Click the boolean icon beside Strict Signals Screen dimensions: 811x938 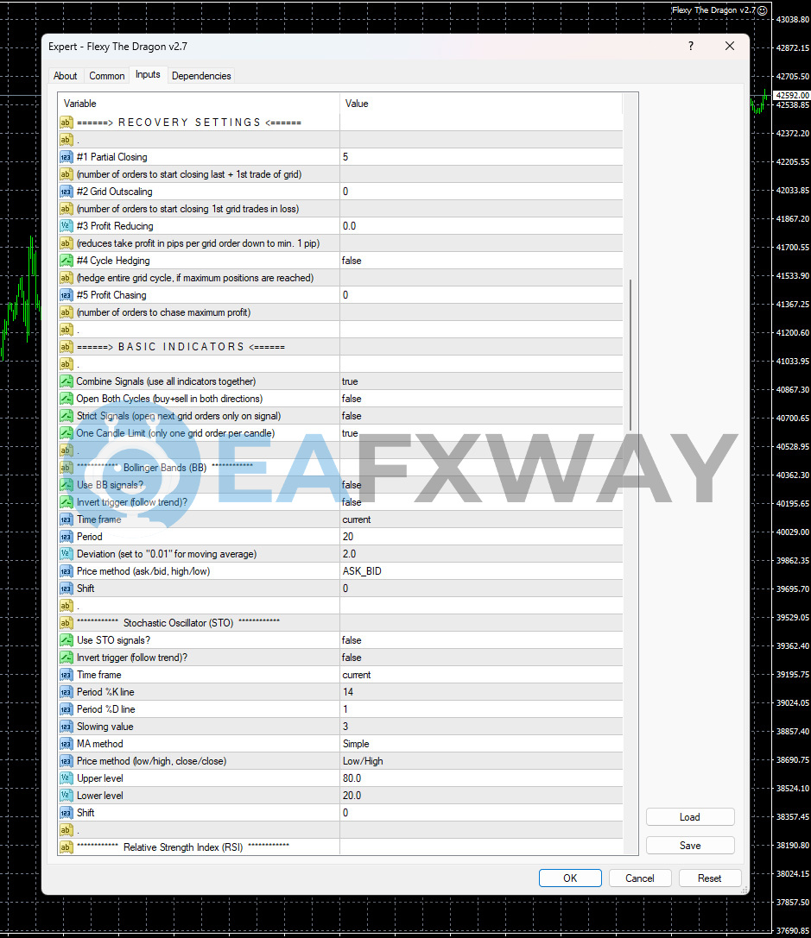[66, 416]
